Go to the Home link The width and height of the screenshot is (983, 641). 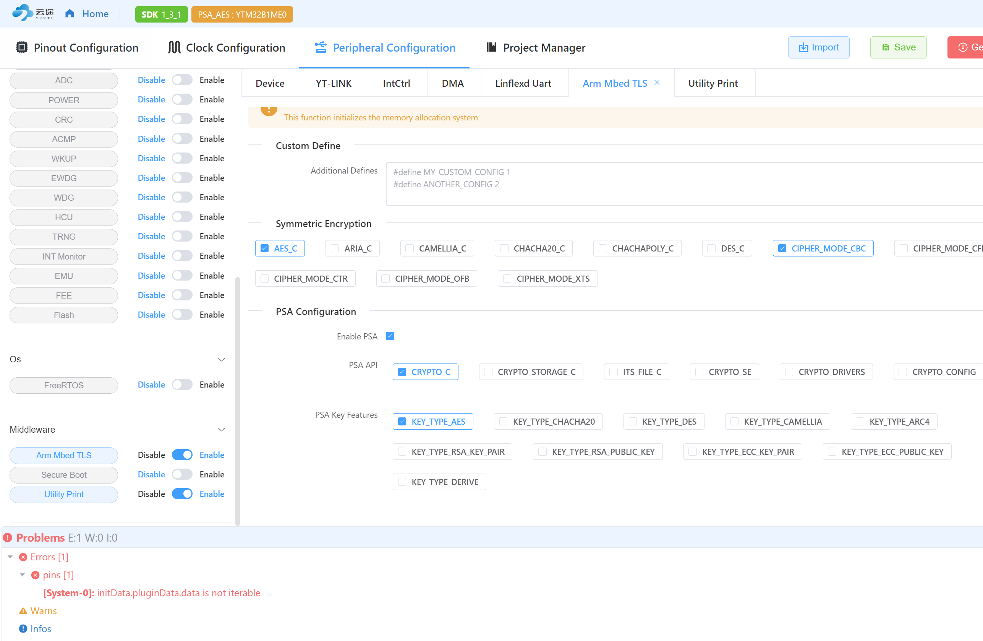point(96,14)
